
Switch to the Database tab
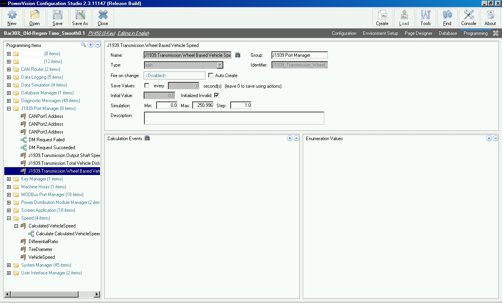click(x=448, y=33)
